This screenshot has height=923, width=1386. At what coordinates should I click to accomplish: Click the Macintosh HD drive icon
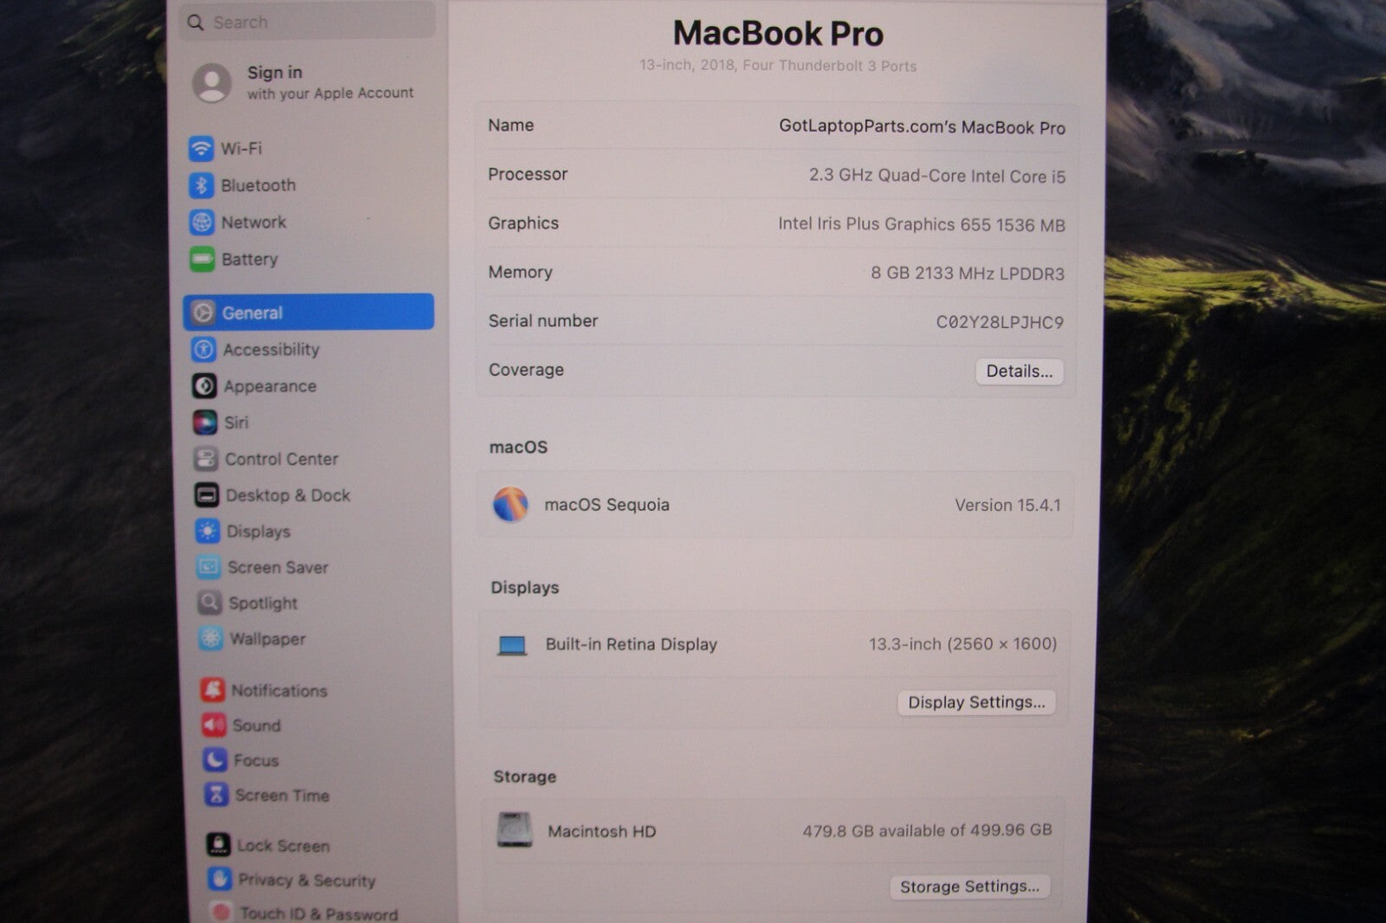click(x=515, y=830)
